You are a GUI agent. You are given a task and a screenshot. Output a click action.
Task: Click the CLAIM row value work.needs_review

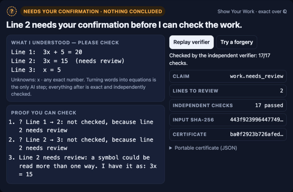point(257,76)
